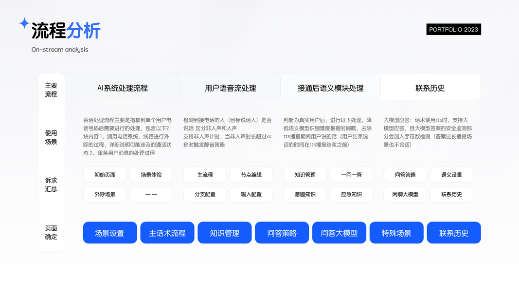
Task: Click the white 联系历史 chip
Action: tap(451, 194)
